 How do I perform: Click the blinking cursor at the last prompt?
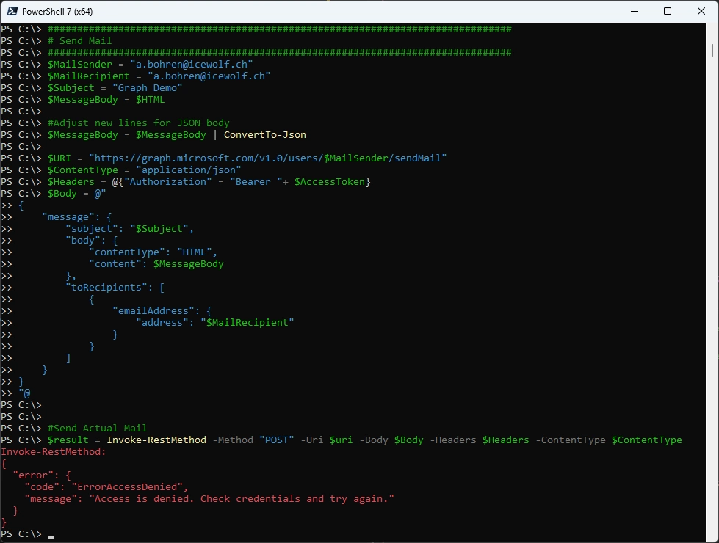pyautogui.click(x=51, y=537)
